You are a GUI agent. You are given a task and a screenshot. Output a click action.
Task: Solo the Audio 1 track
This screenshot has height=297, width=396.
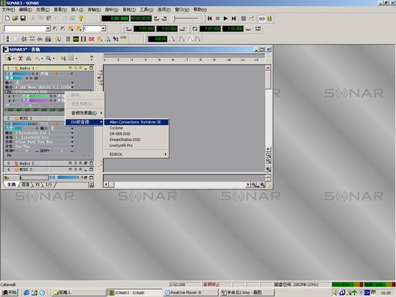[75, 68]
